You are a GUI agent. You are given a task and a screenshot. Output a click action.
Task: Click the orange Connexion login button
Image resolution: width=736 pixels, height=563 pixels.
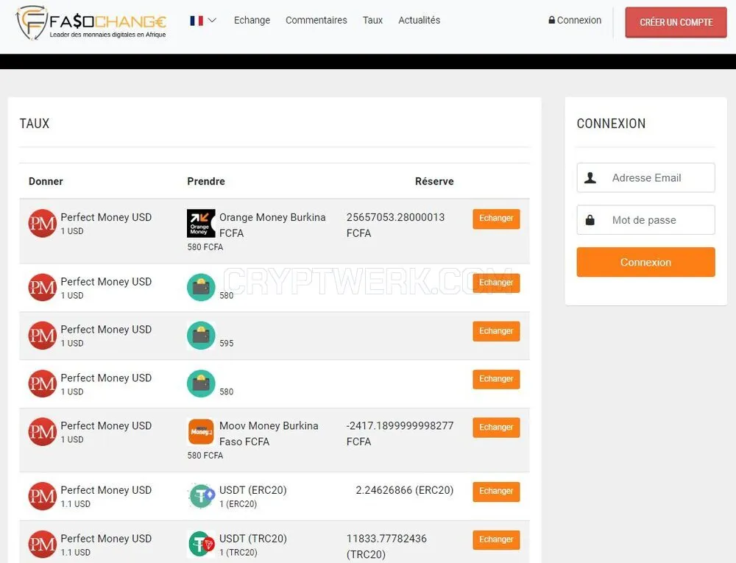pos(645,262)
